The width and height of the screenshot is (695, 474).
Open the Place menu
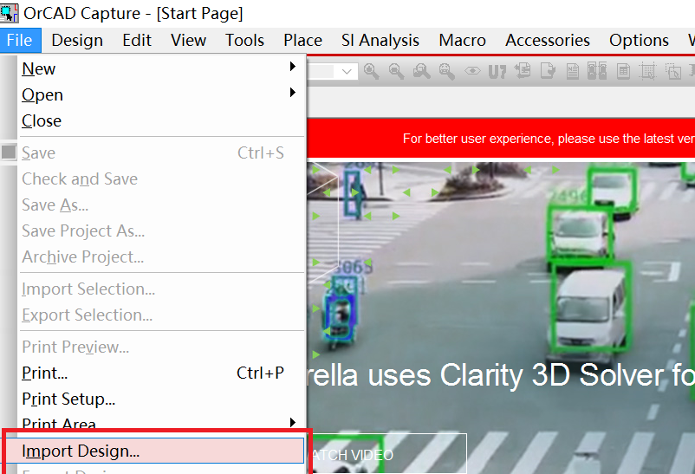tap(302, 40)
